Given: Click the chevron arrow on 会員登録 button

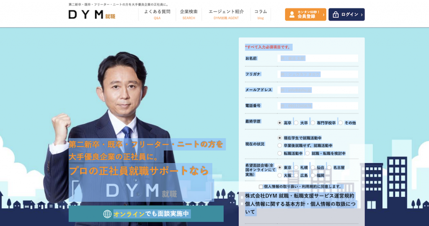Looking at the screenshot, I should pyautogui.click(x=323, y=15).
